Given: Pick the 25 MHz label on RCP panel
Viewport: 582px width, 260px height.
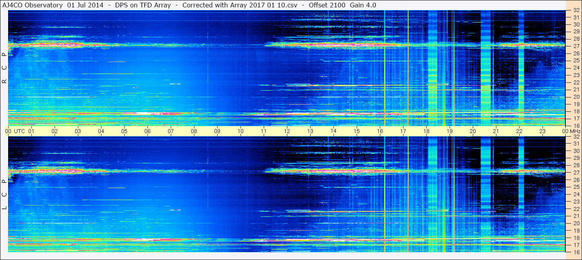Looking at the screenshot, I should click(x=576, y=60).
